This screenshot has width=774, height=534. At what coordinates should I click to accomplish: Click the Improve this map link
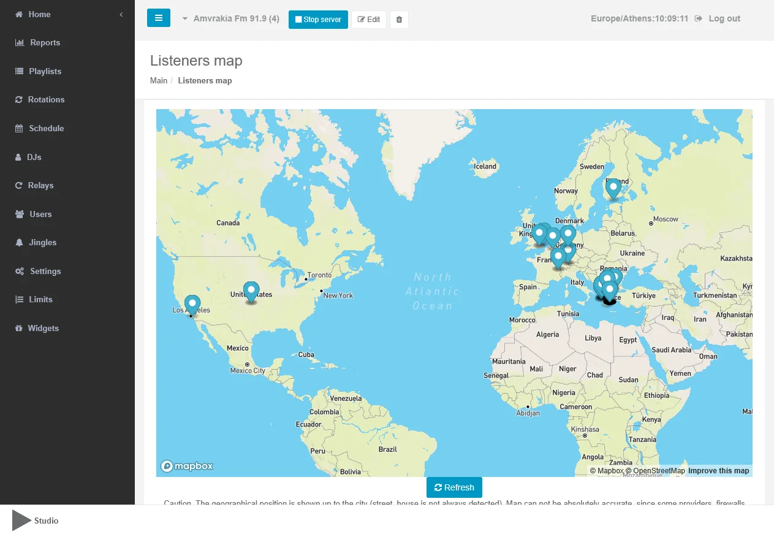pyautogui.click(x=718, y=471)
